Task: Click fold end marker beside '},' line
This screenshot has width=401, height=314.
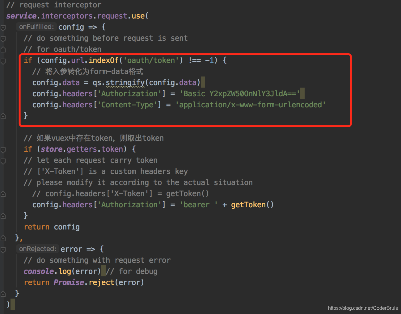Action: point(3,238)
